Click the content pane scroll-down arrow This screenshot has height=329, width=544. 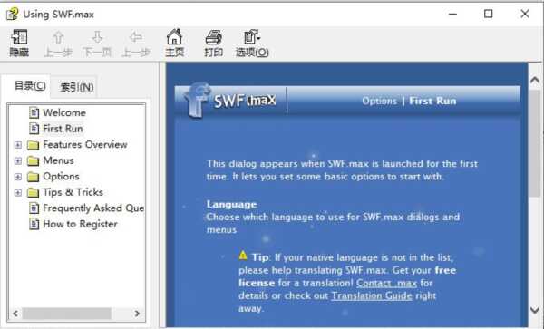pos(535,310)
